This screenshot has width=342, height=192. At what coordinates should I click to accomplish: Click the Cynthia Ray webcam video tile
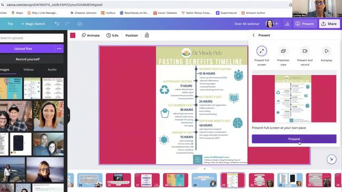(317, 9)
